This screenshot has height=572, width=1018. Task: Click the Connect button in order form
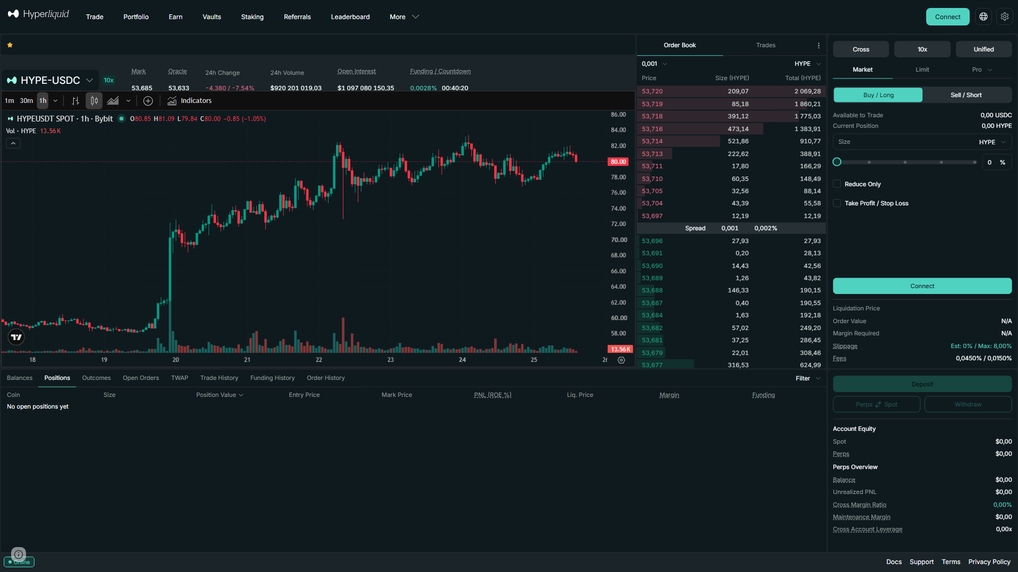(x=922, y=286)
